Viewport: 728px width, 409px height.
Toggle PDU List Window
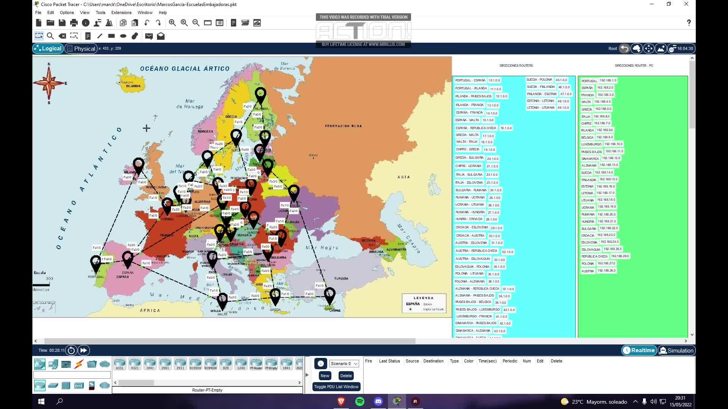[336, 387]
